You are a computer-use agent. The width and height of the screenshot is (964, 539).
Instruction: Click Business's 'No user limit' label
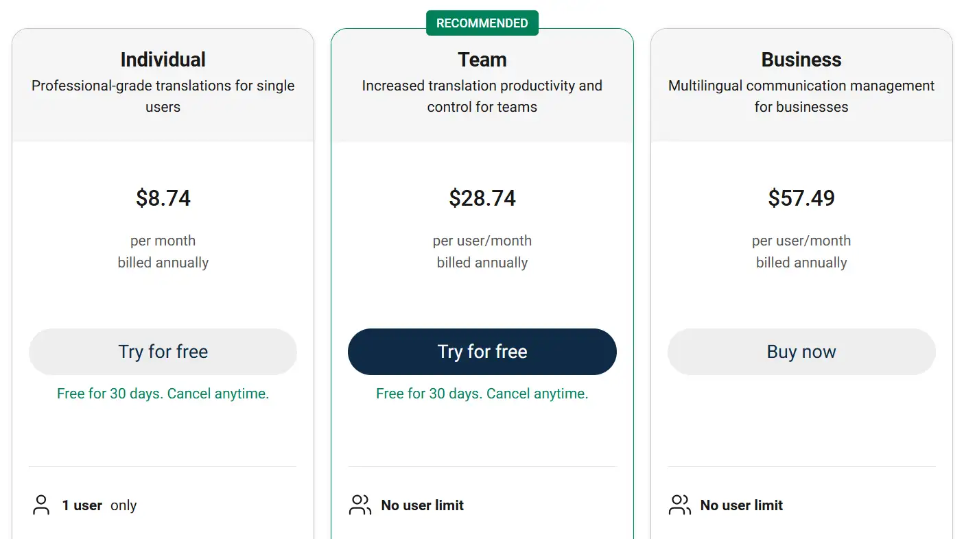pos(741,505)
